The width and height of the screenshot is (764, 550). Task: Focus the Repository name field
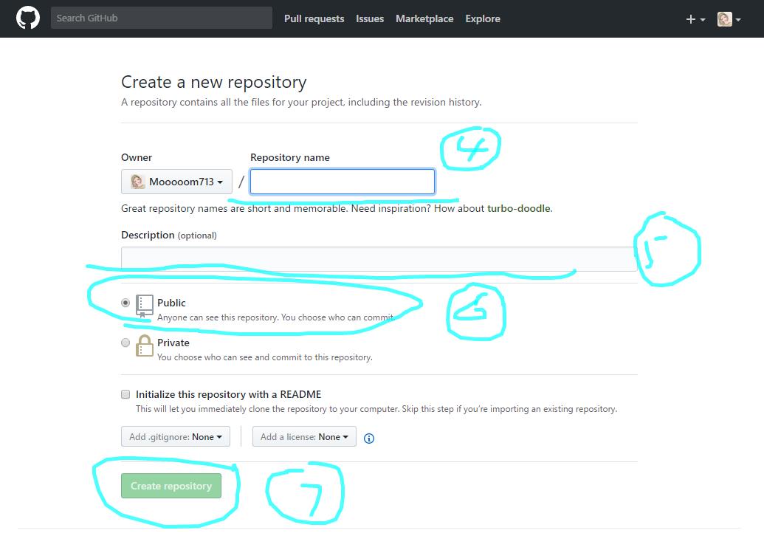[x=342, y=182]
